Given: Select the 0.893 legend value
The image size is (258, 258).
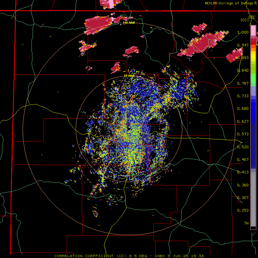Looking at the screenshot, I should [243, 58].
